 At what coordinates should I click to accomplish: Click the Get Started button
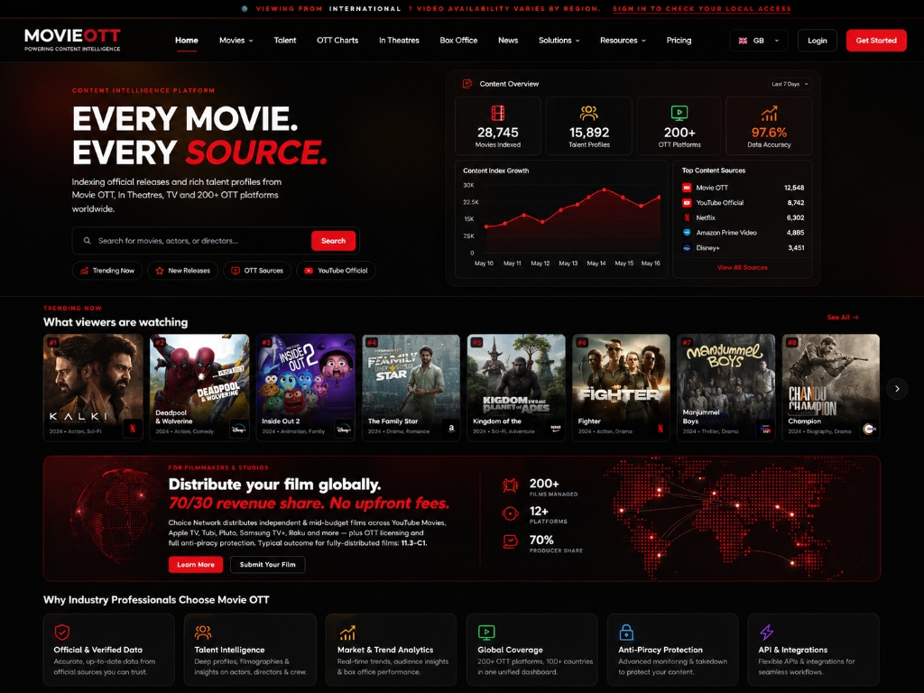pyautogui.click(x=876, y=41)
